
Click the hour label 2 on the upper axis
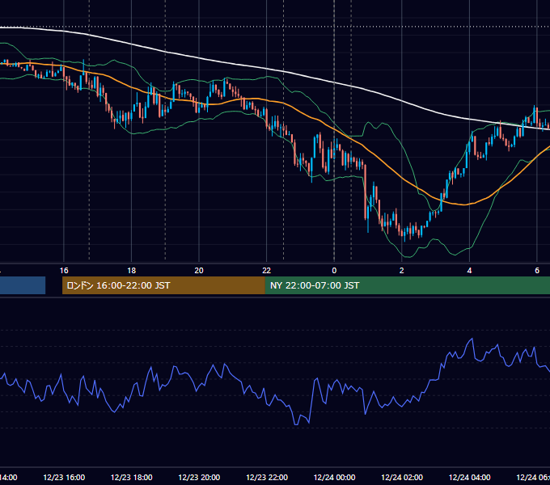click(402, 271)
